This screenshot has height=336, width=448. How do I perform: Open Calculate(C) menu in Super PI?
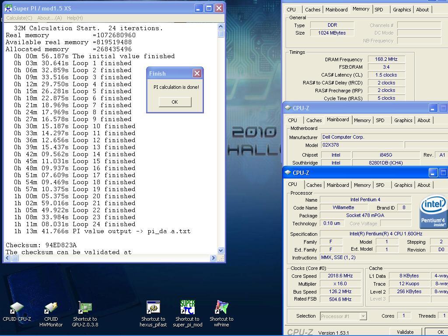(x=19, y=17)
